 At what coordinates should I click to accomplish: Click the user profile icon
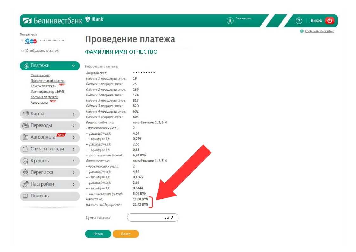click(x=230, y=21)
